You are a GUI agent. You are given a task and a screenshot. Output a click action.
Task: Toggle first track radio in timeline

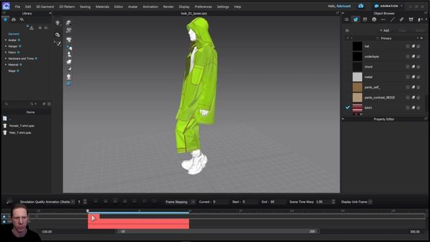[x=4, y=216]
